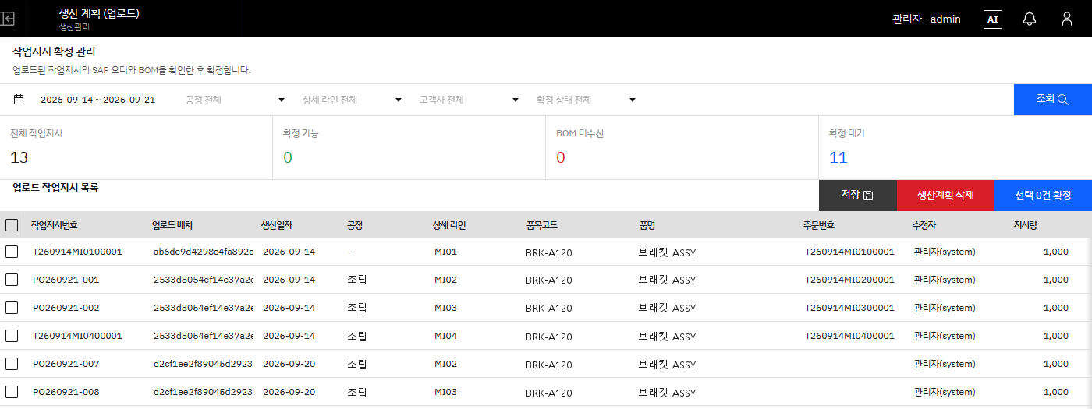
Task: Click the 관리자 · admin user label
Action: click(x=926, y=19)
